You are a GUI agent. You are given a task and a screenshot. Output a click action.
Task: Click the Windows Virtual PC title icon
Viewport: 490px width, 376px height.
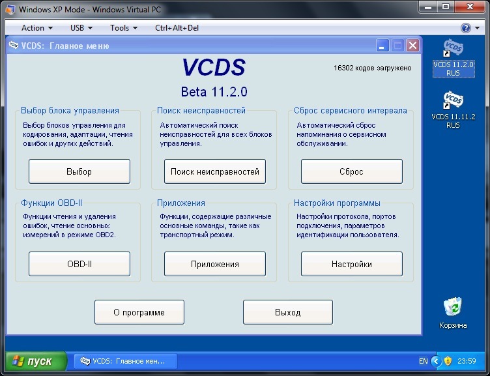coord(10,9)
